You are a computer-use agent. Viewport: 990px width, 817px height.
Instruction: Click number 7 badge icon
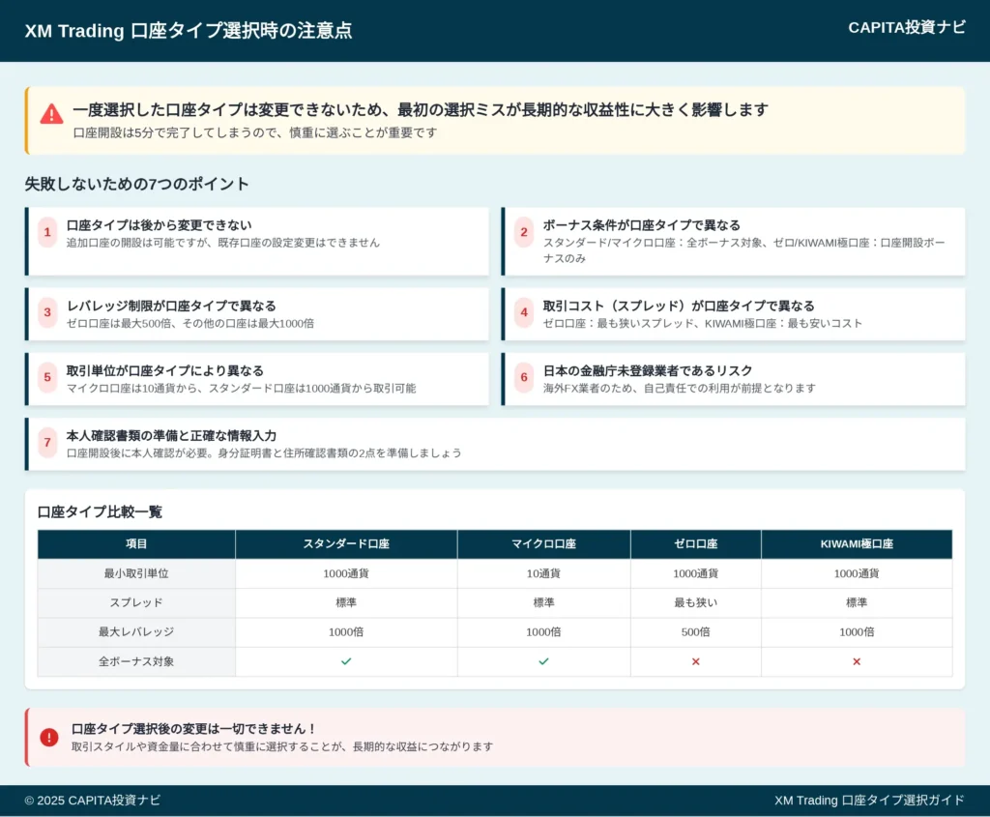(47, 443)
